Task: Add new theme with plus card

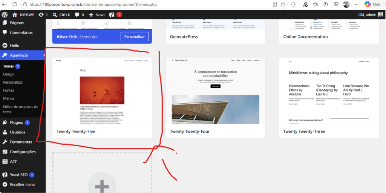Action: (102, 173)
